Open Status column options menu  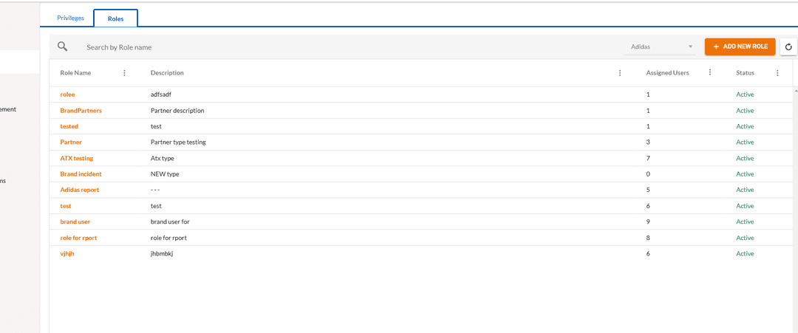click(777, 72)
